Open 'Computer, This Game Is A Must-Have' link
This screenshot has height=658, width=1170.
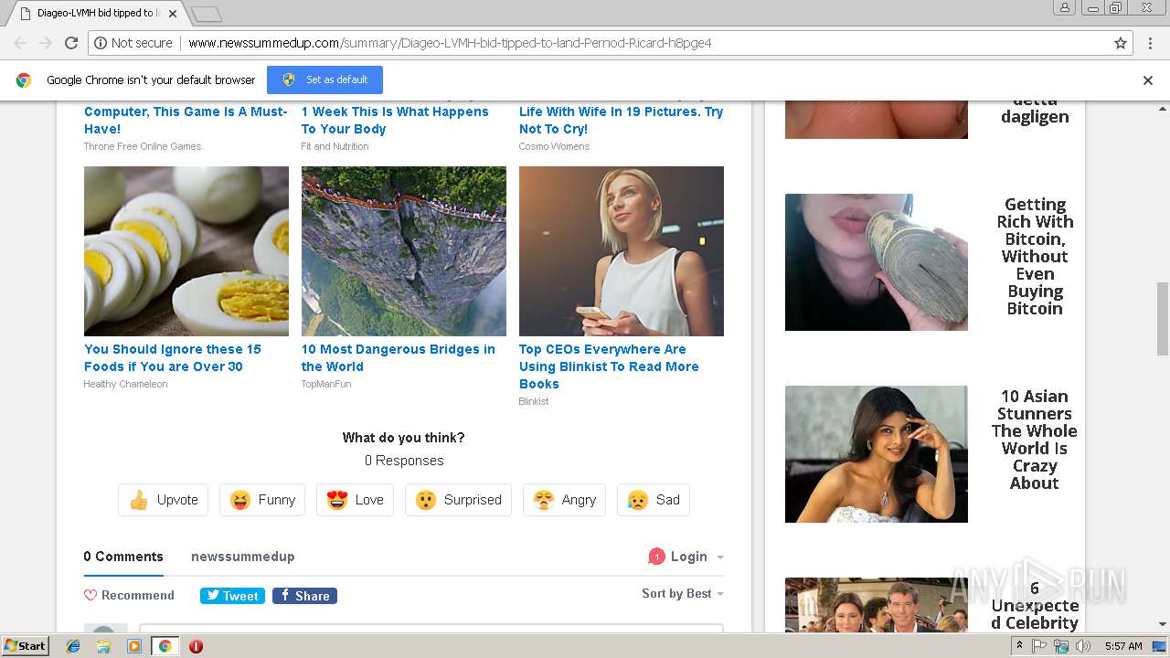pos(186,120)
